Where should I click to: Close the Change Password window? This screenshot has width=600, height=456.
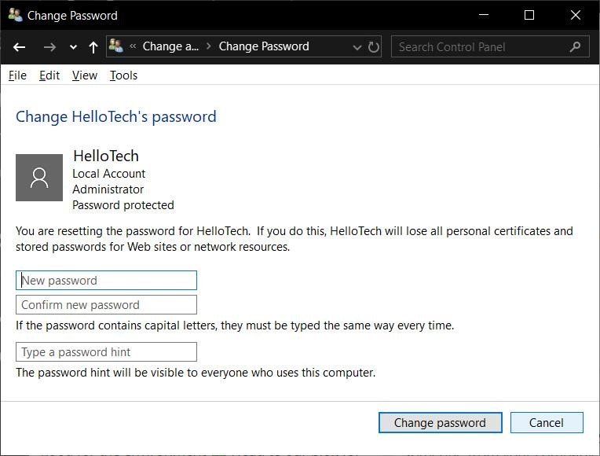click(x=576, y=15)
